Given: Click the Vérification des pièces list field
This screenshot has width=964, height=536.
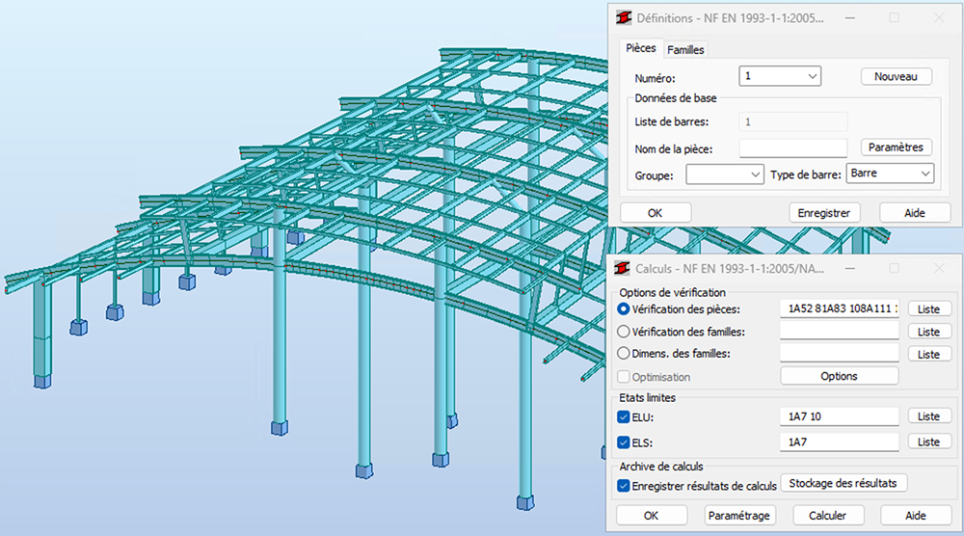Looking at the screenshot, I should 840,308.
